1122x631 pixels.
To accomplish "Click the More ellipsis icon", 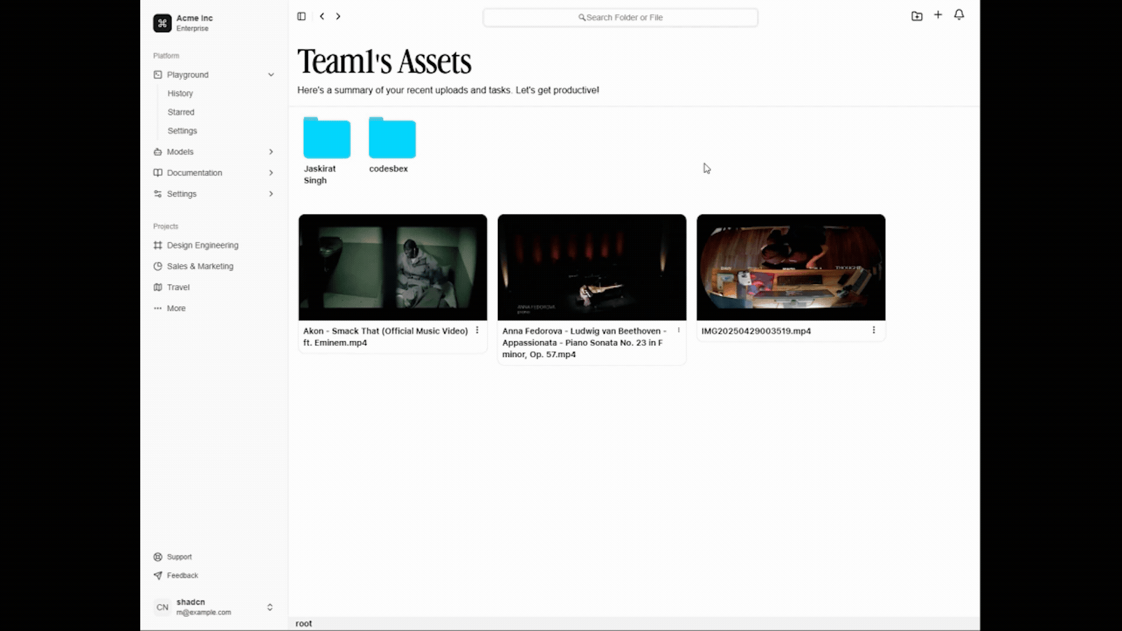I will coord(158,308).
